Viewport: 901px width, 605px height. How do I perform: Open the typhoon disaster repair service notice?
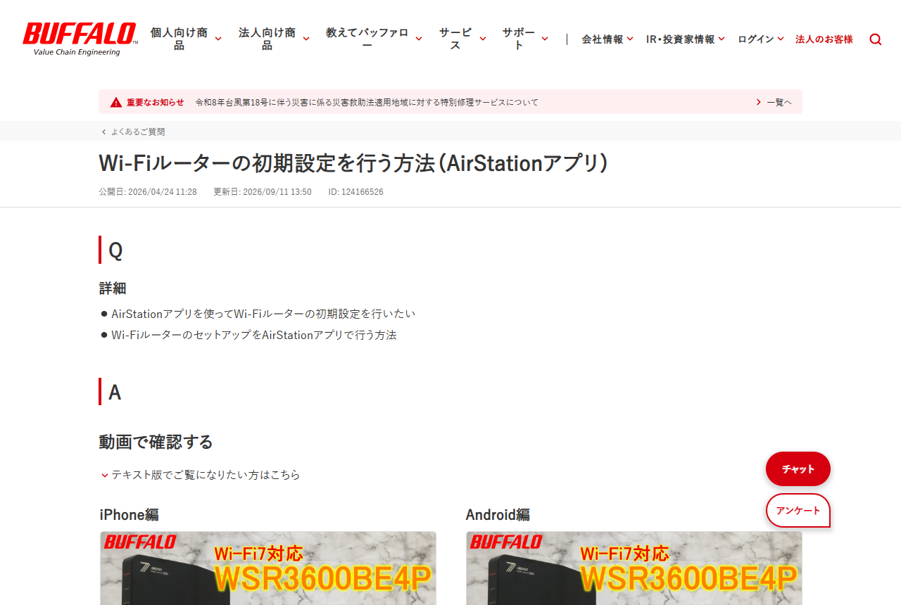[x=367, y=103]
